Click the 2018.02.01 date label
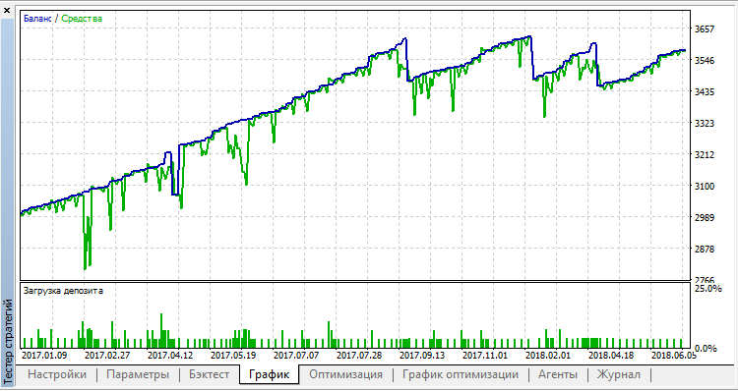The height and width of the screenshot is (391, 738). [548, 356]
